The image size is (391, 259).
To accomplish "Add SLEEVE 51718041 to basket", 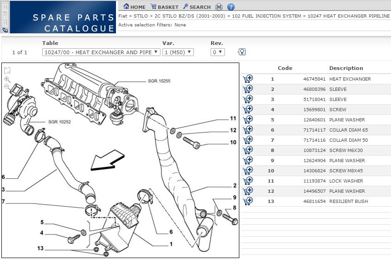I will click(x=248, y=99).
